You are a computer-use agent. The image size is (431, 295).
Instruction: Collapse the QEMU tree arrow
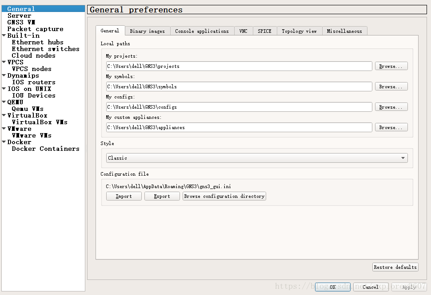(x=4, y=102)
